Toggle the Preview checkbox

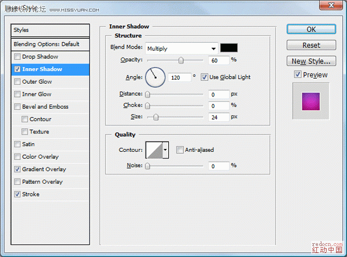pyautogui.click(x=298, y=75)
